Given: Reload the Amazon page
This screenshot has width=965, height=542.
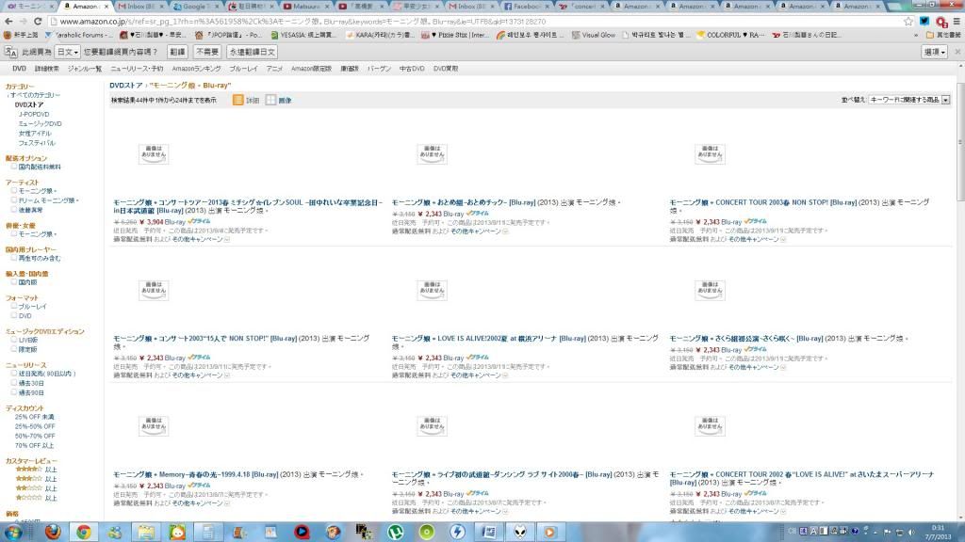Looking at the screenshot, I should click(38, 21).
